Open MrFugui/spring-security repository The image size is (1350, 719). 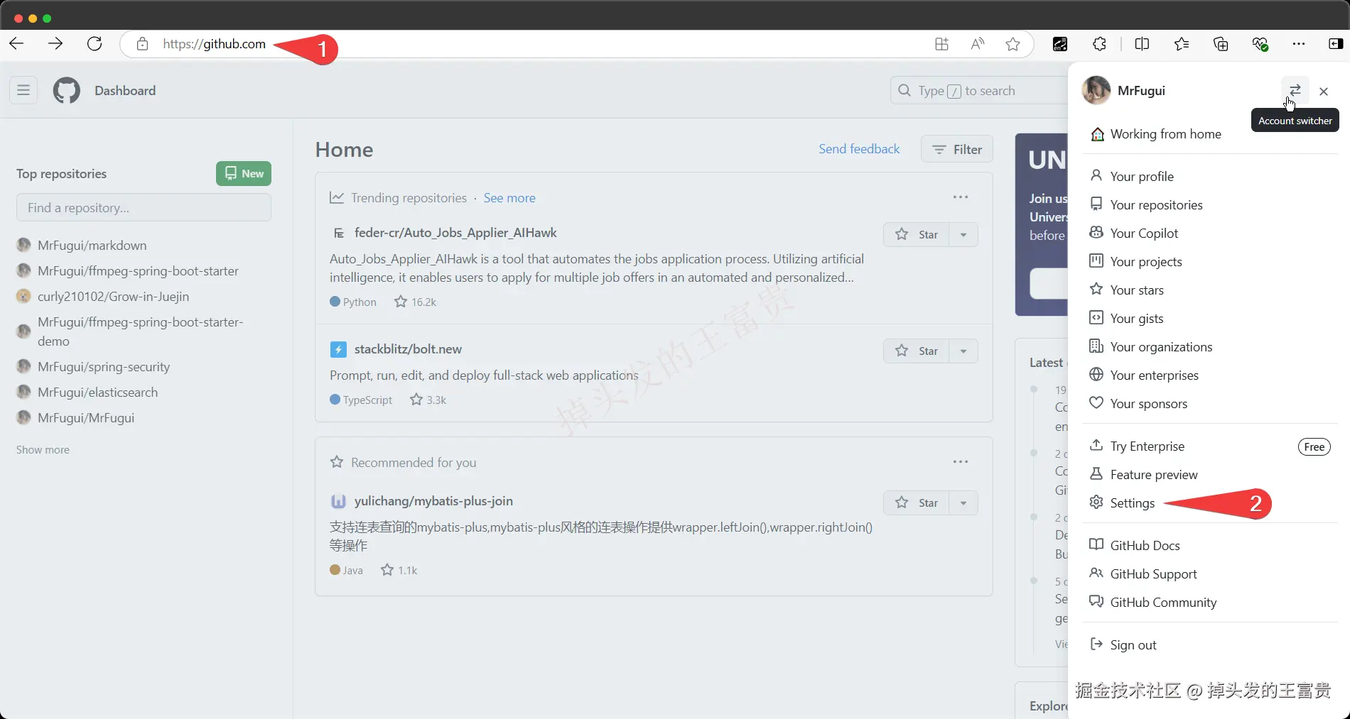(104, 366)
